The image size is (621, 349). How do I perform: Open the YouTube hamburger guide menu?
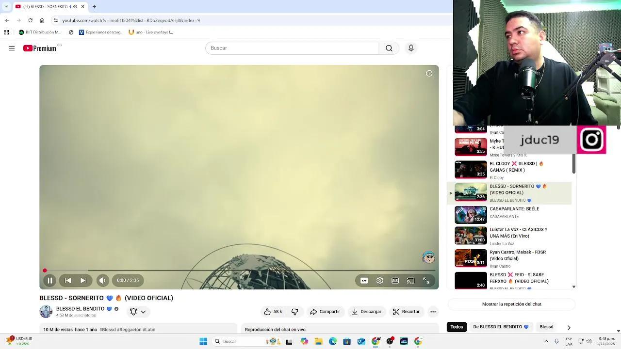coord(12,48)
